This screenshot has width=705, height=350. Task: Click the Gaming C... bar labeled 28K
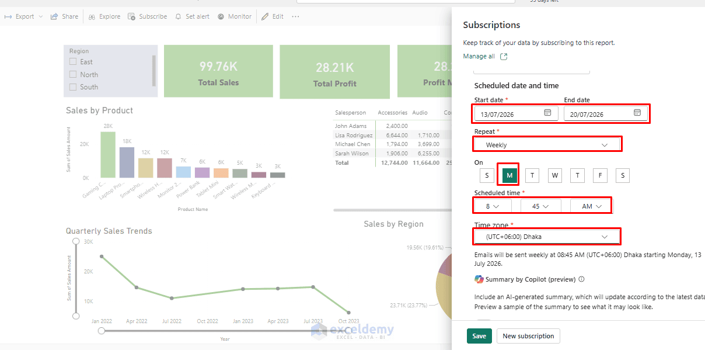coord(108,154)
